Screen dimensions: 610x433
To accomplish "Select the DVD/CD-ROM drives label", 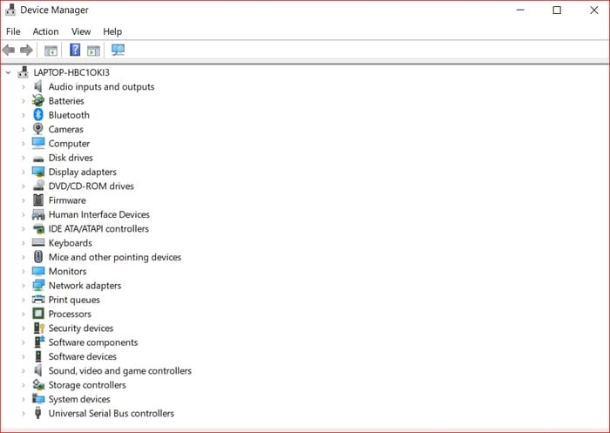I will (91, 186).
